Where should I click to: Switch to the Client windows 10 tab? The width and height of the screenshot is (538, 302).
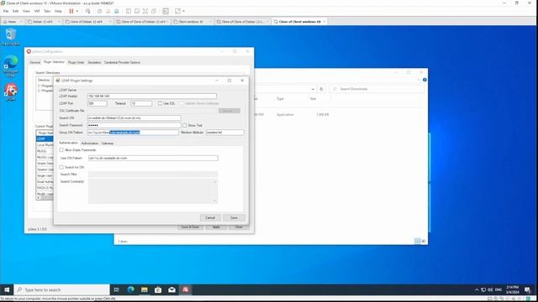click(191, 22)
